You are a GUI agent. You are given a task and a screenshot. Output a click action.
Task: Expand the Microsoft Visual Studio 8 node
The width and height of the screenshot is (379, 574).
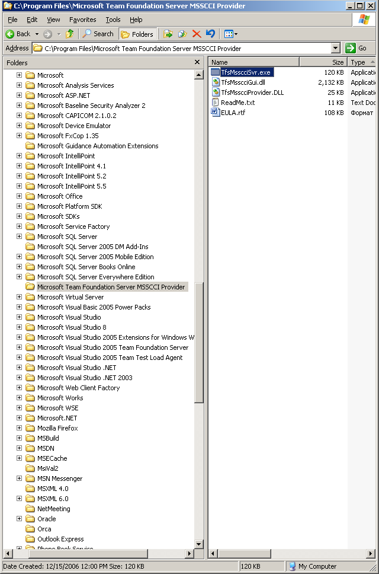click(20, 327)
